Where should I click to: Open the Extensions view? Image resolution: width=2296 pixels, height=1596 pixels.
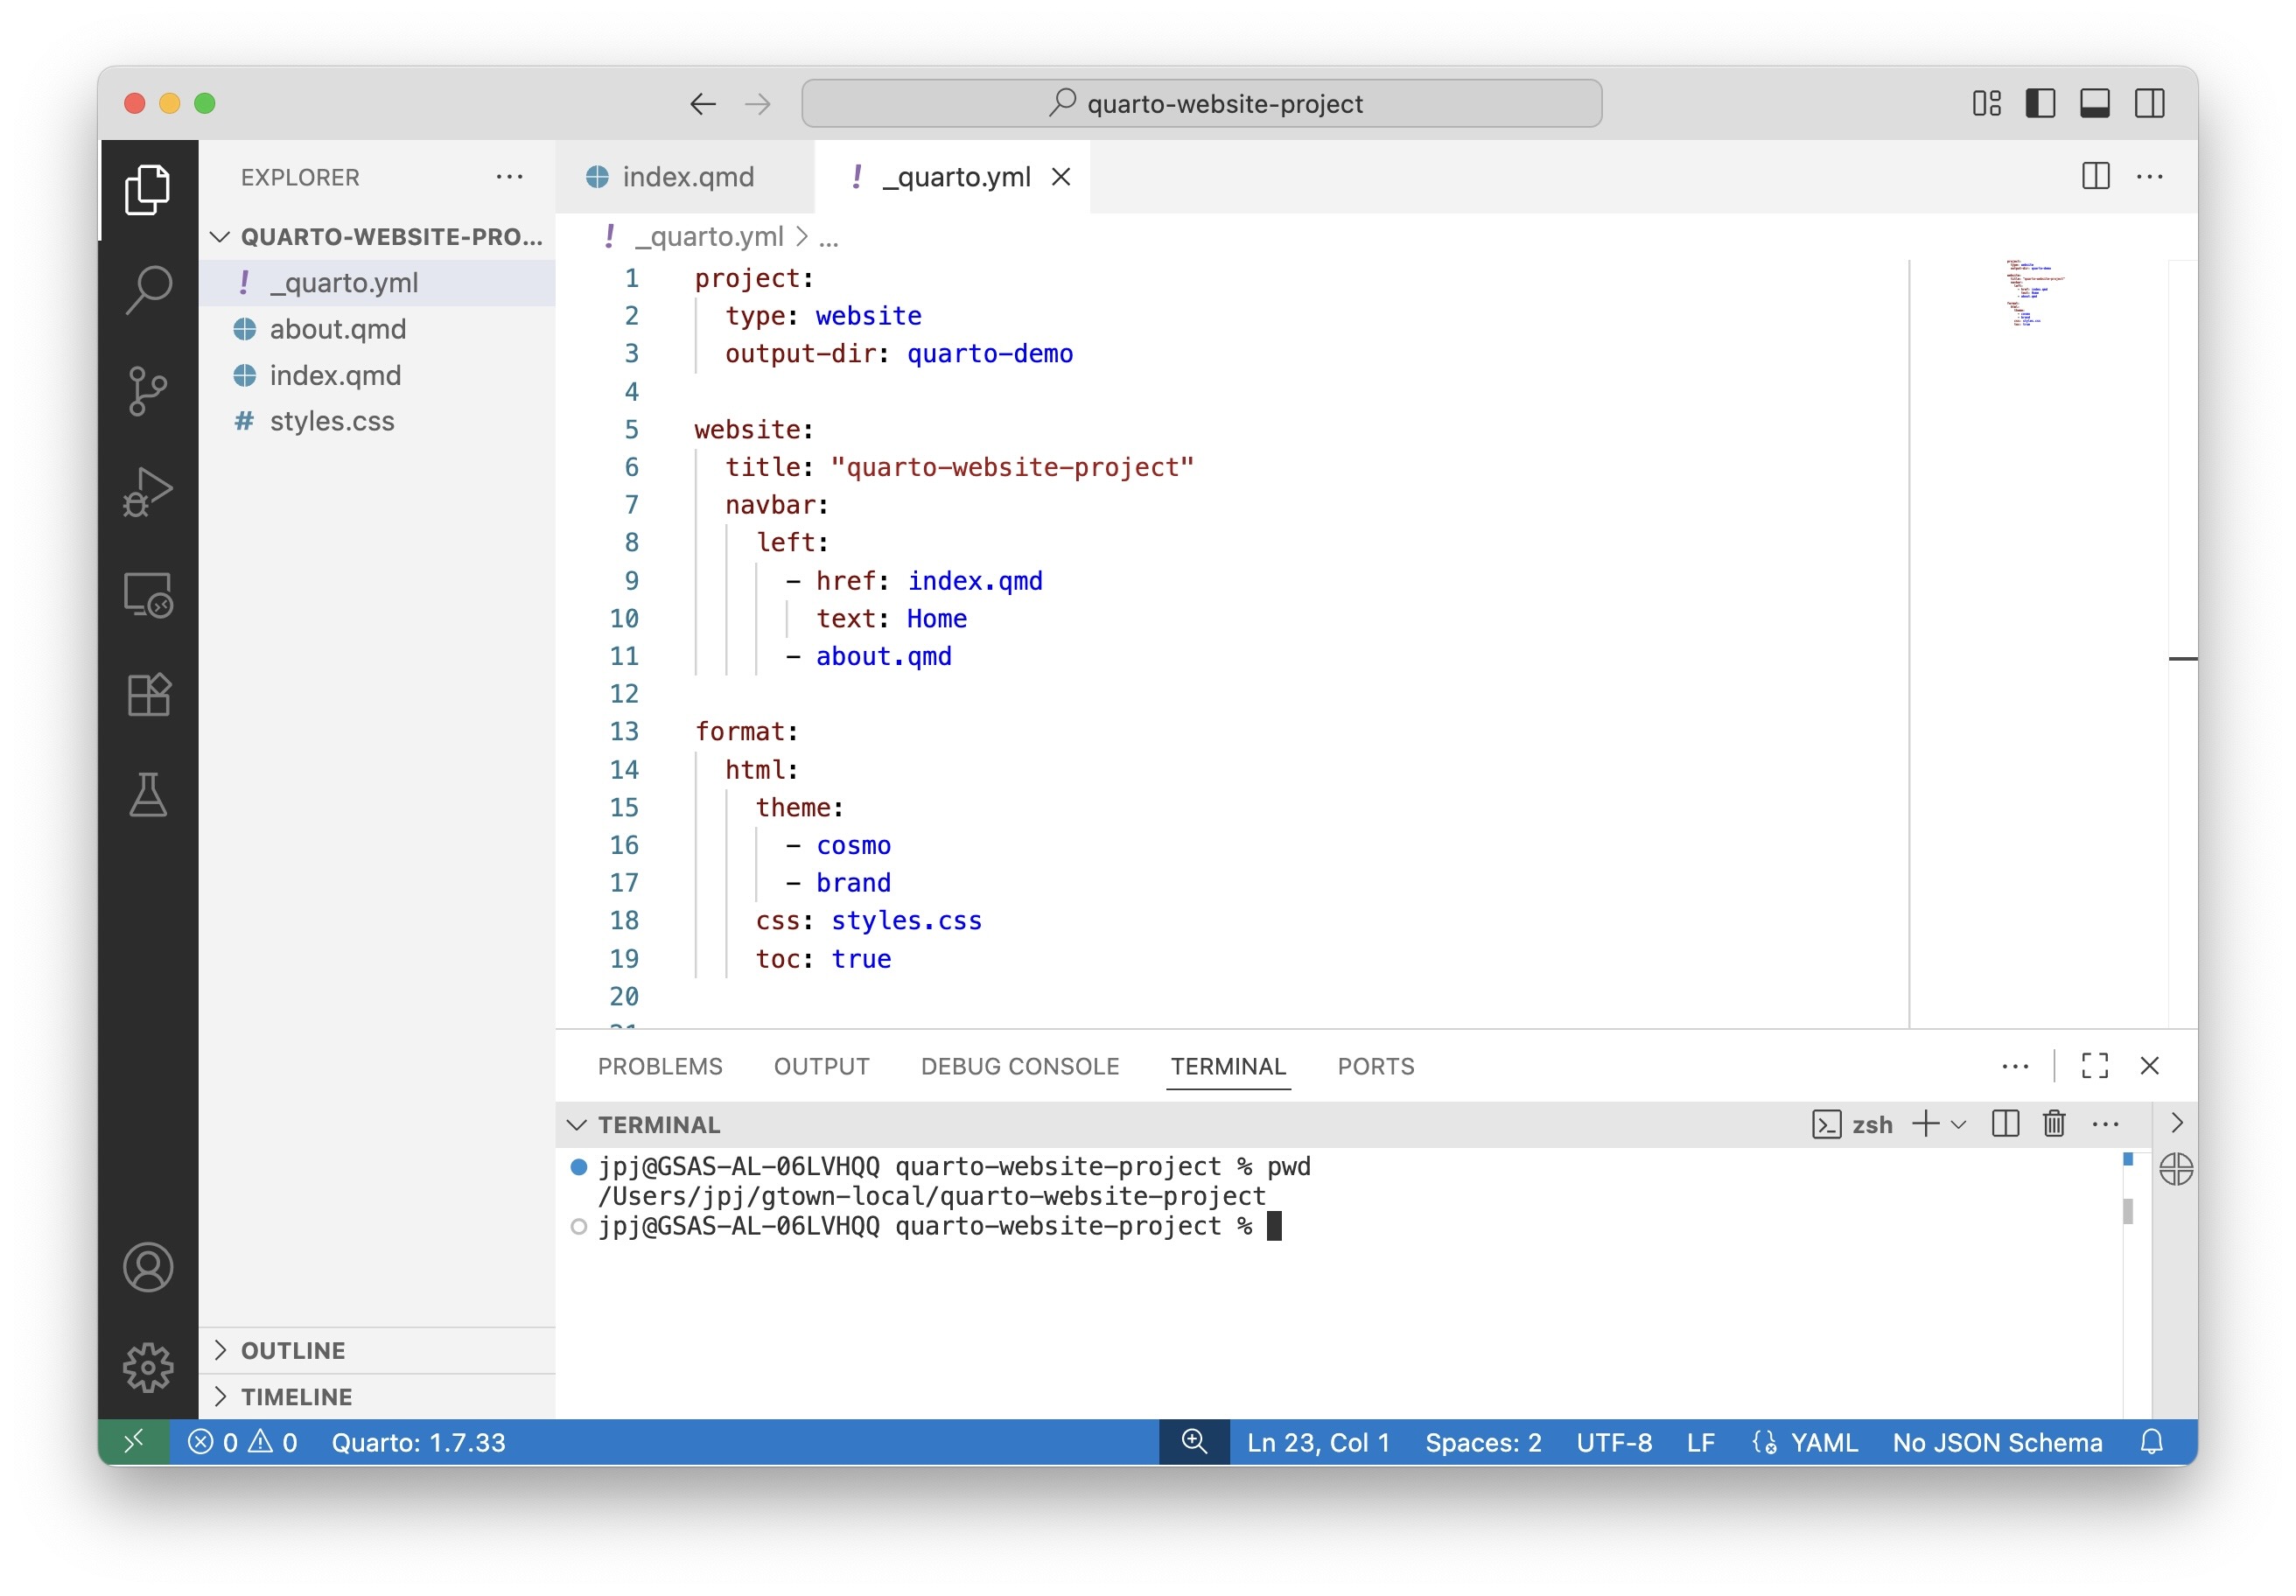point(148,694)
